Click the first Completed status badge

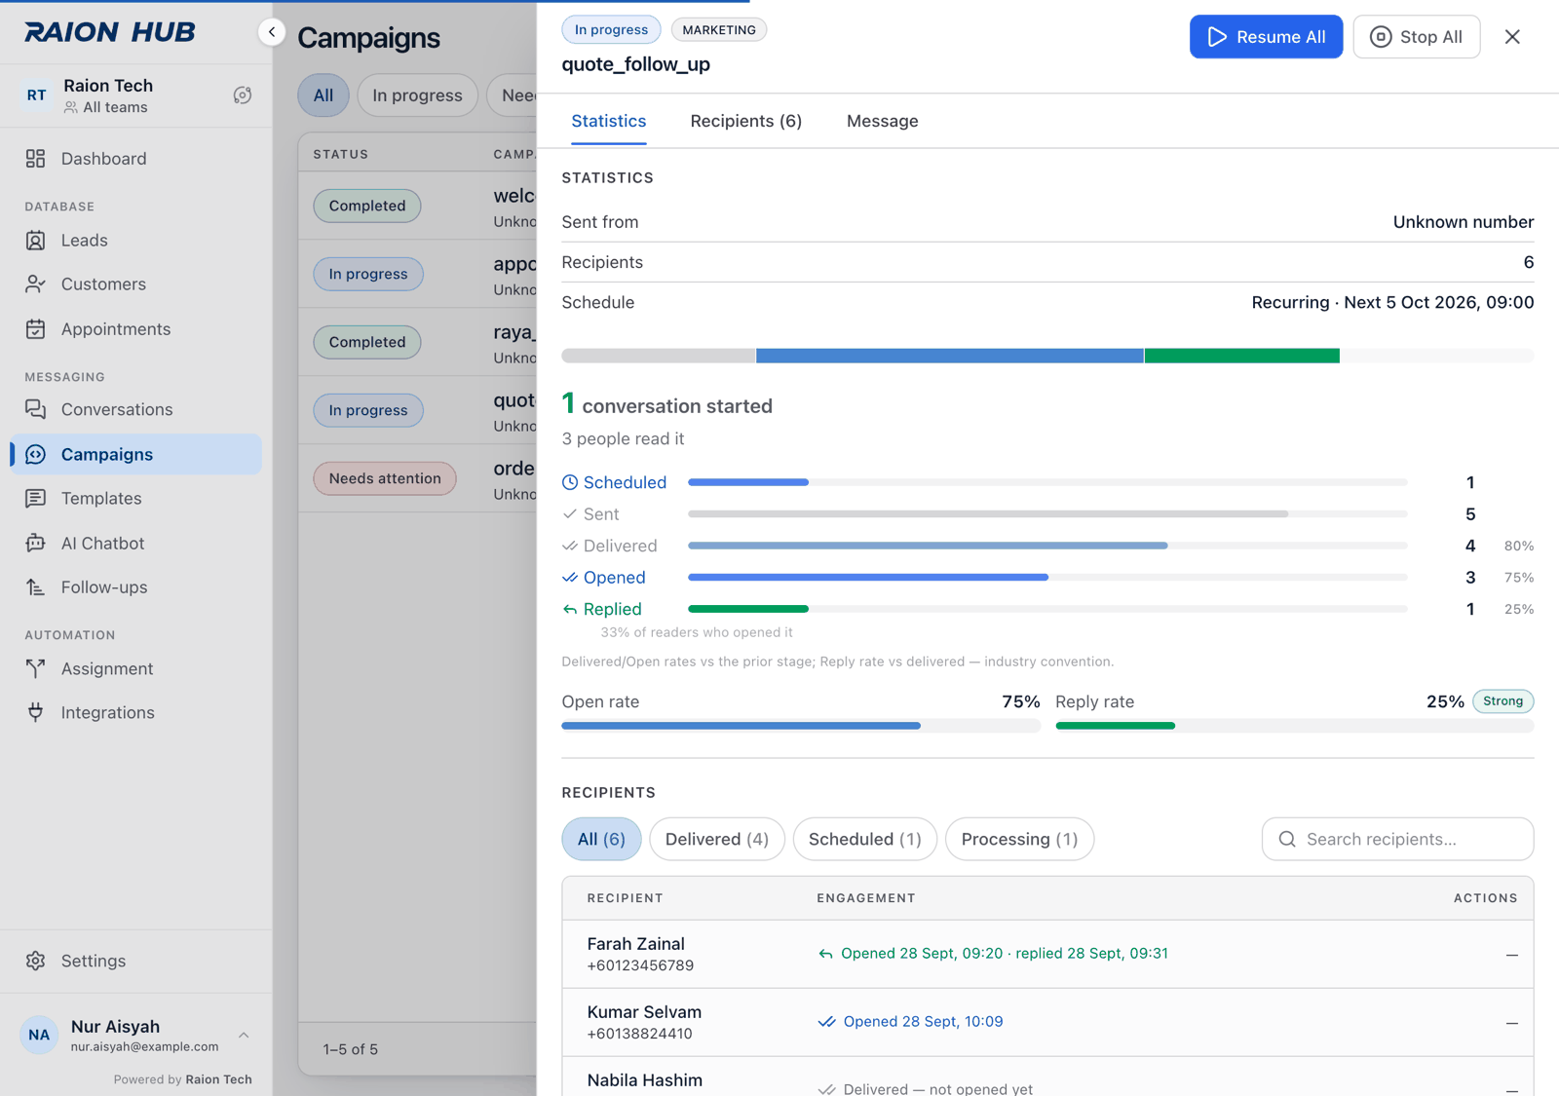[x=366, y=206]
